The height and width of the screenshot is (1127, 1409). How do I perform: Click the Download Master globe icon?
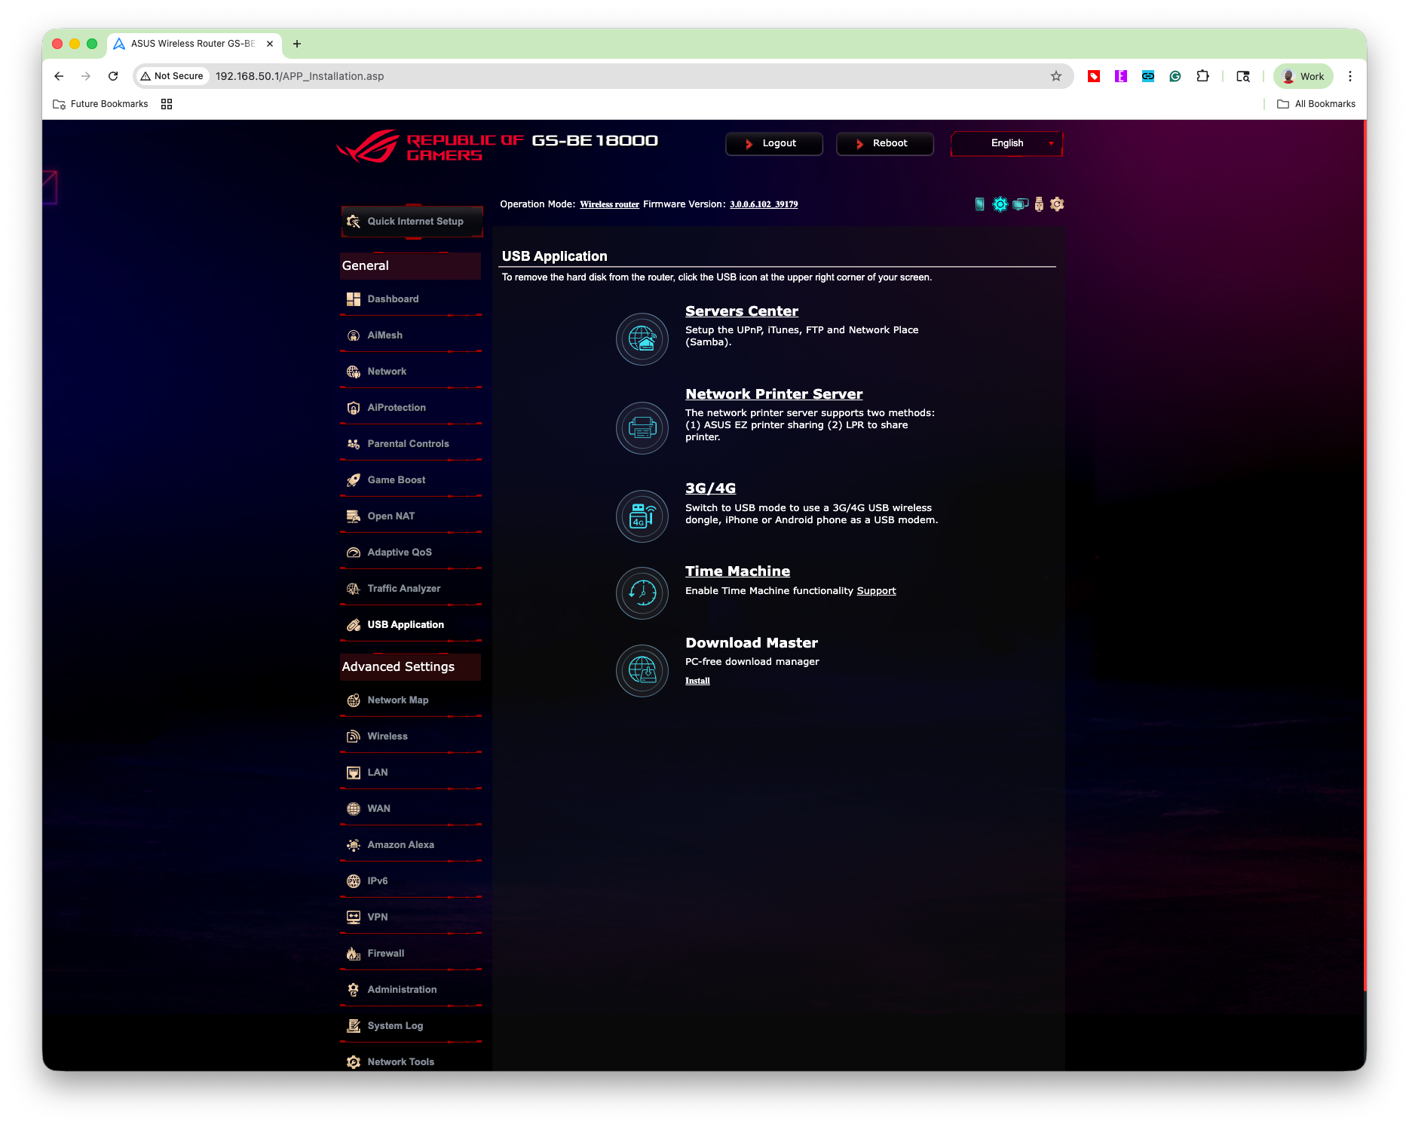coord(642,670)
